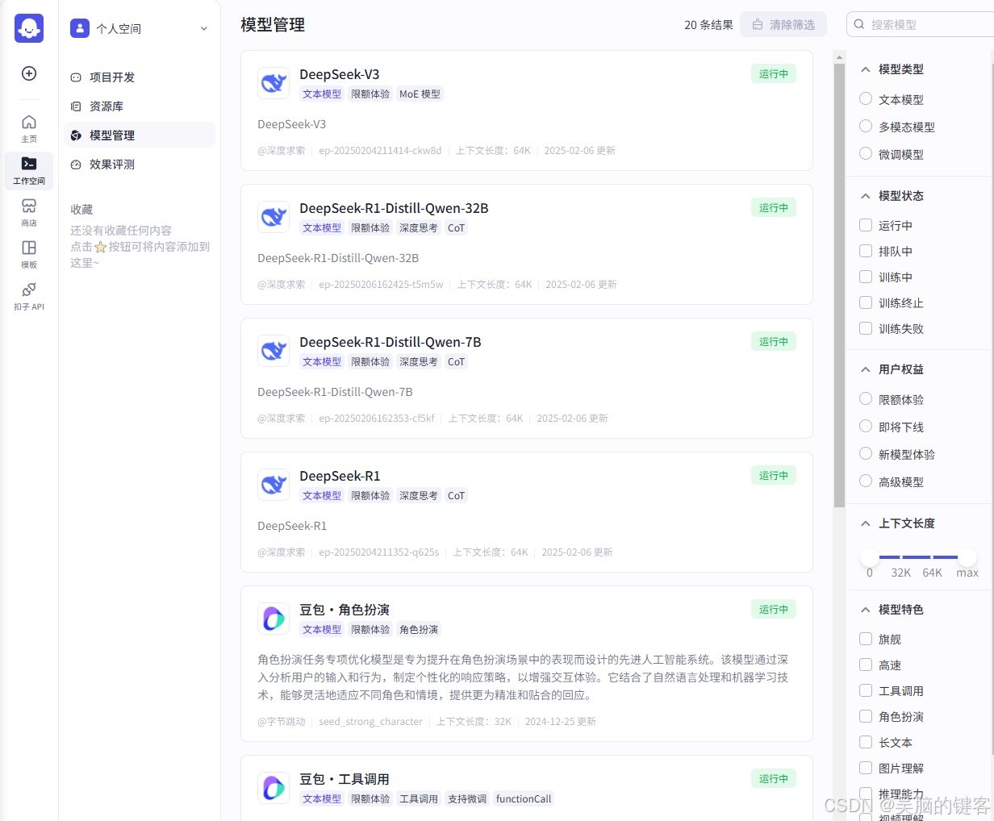Screen dimensions: 994x821
Task: Collapse the 模型特色 filter section
Action: [x=866, y=610]
